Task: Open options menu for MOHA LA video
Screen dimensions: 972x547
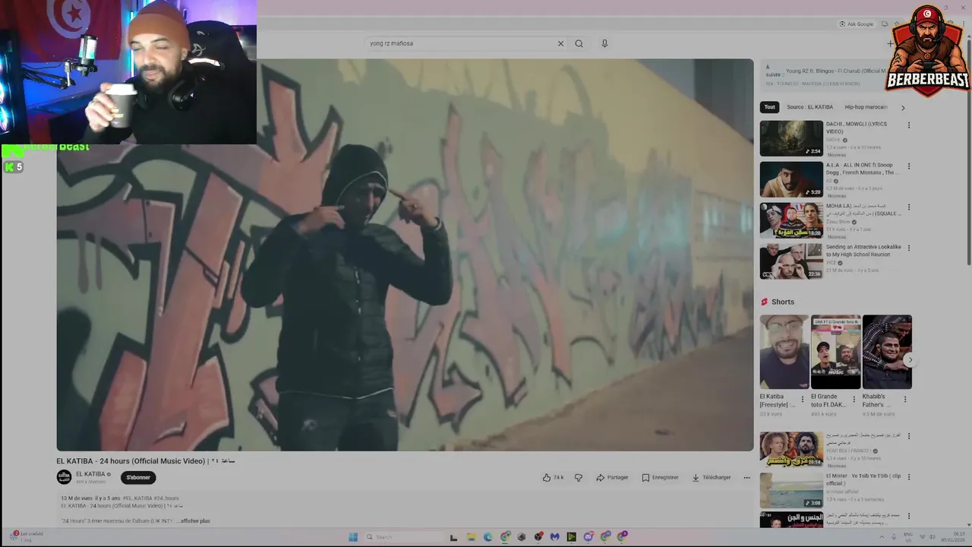Action: click(908, 207)
